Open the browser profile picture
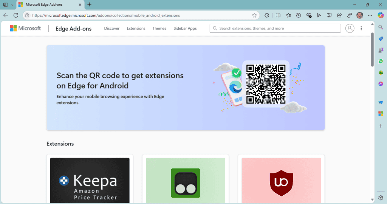387x204 pixels. [x=360, y=15]
